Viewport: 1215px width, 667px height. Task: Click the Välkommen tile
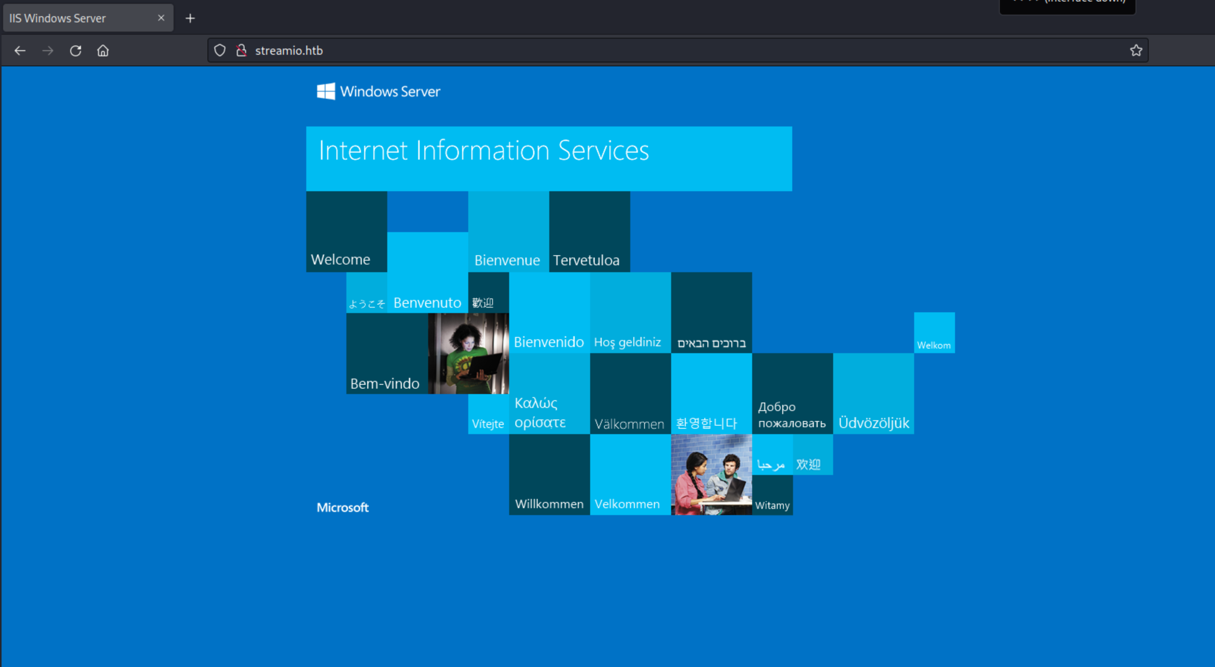[x=631, y=394]
